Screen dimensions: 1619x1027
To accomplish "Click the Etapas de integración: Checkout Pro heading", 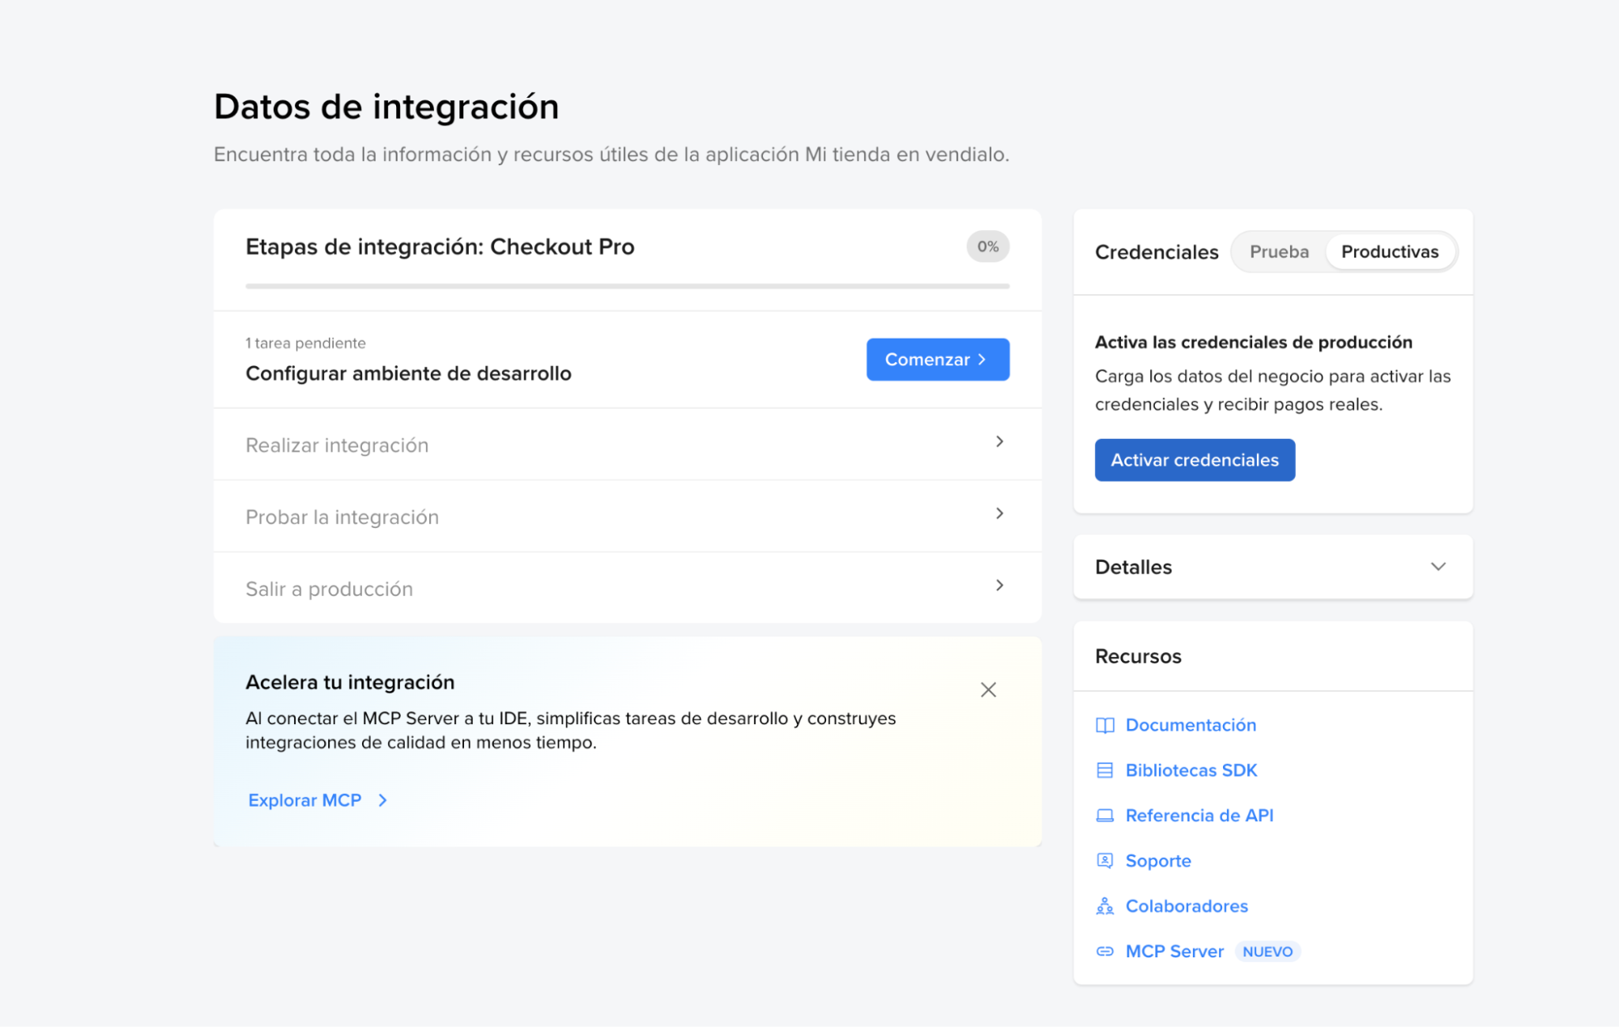I will click(x=440, y=246).
